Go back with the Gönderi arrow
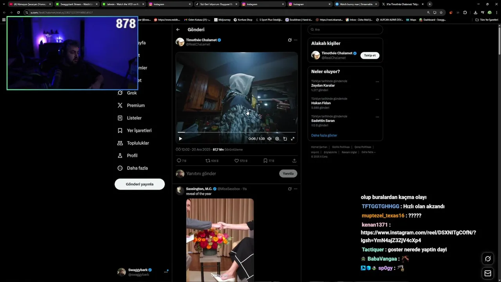 (178, 29)
